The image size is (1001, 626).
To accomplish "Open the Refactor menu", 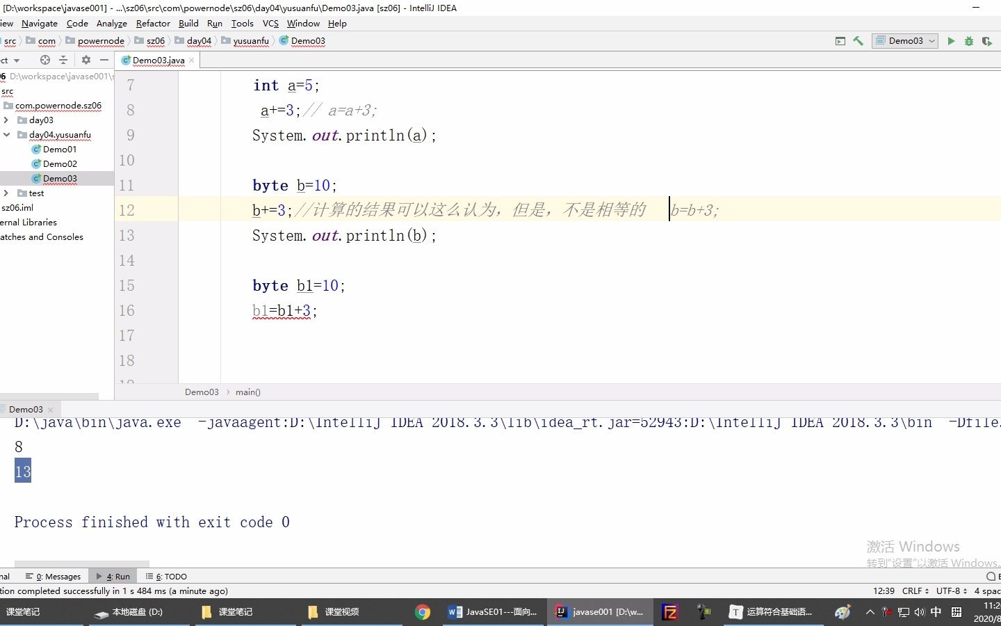I will [x=153, y=23].
